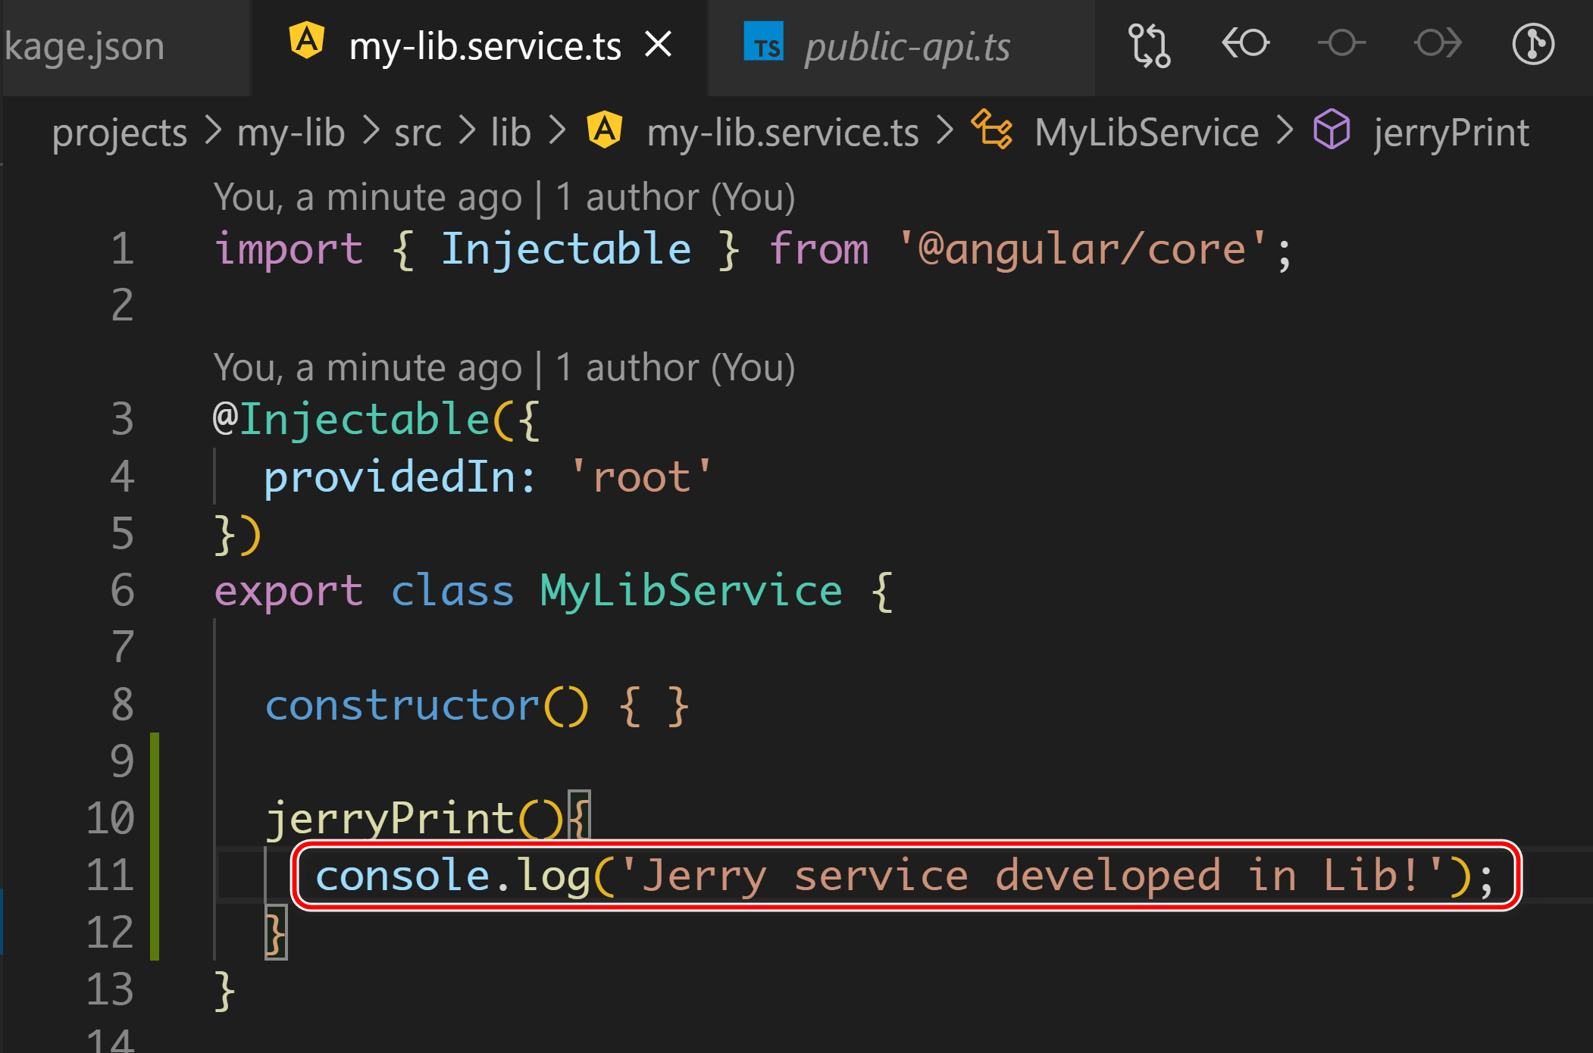1593x1053 pixels.
Task: Go to next change circle-arrow icon
Action: [x=1438, y=43]
